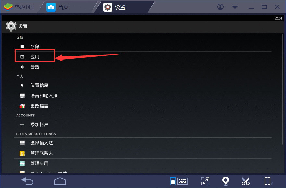Open the 应用 settings item
286x188 pixels.
pyautogui.click(x=143, y=57)
